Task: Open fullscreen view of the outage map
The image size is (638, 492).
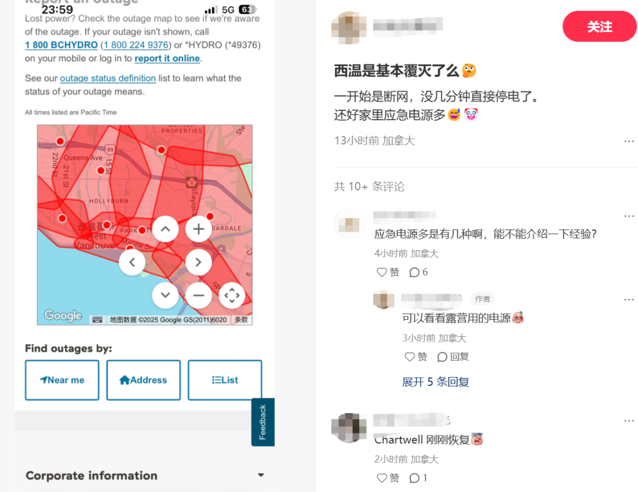Action: click(x=232, y=296)
